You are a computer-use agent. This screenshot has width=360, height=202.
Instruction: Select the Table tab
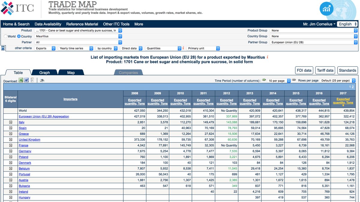pyautogui.click(x=18, y=72)
